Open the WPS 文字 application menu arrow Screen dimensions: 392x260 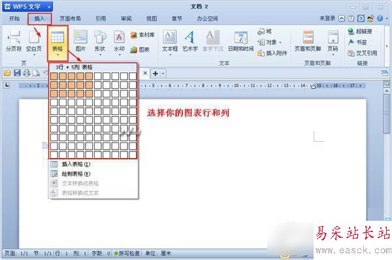[49, 7]
